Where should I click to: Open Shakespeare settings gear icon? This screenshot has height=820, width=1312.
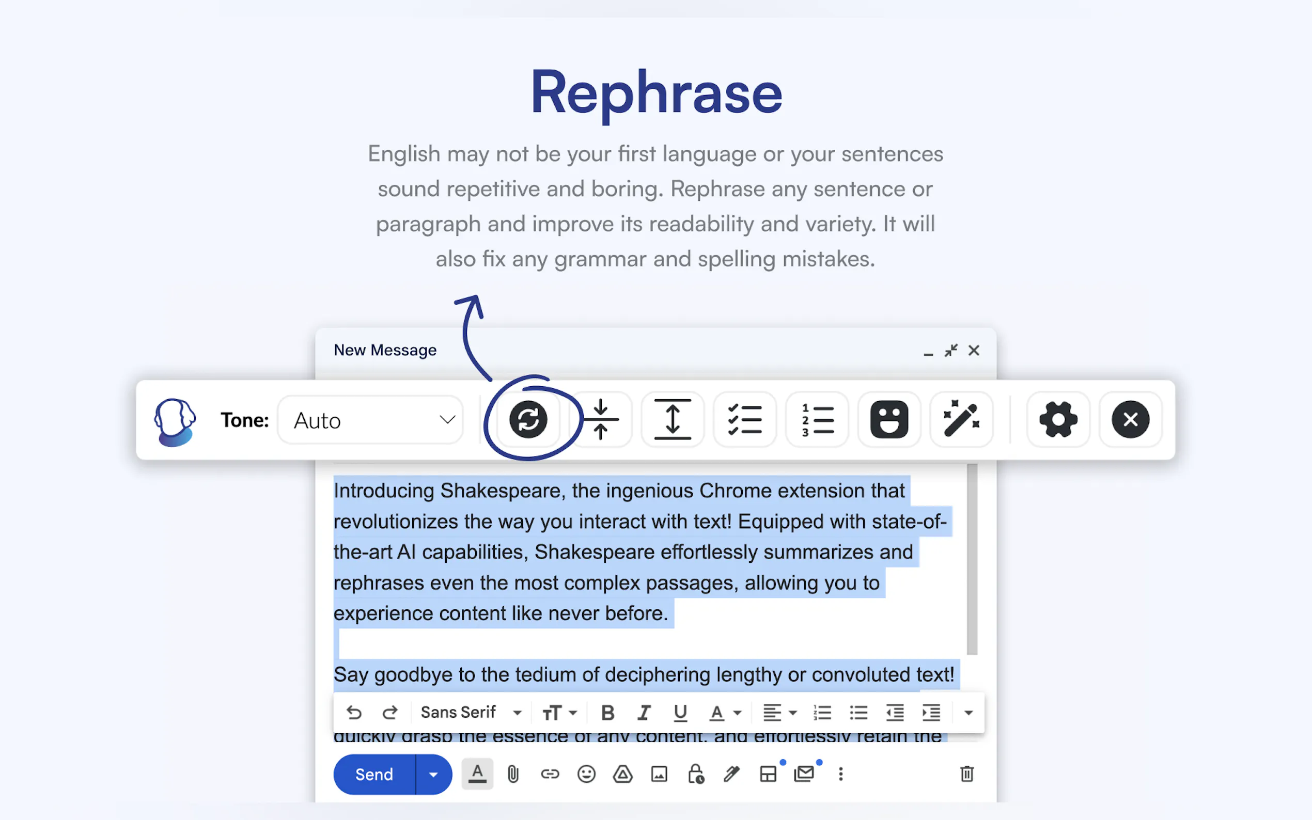click(x=1058, y=419)
